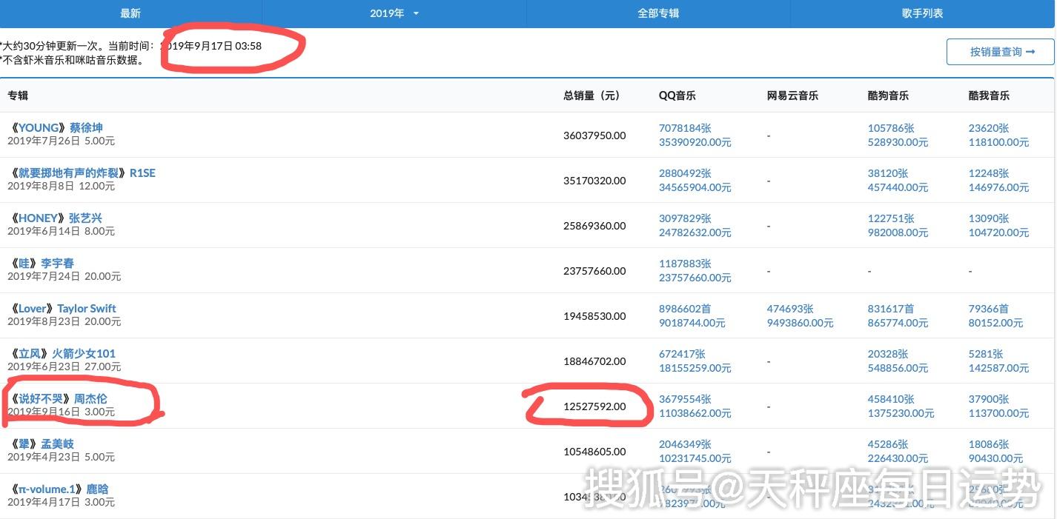Screen dimensions: 1057x519
Task: Click the 酷我音乐 column header
Action: pyautogui.click(x=989, y=96)
